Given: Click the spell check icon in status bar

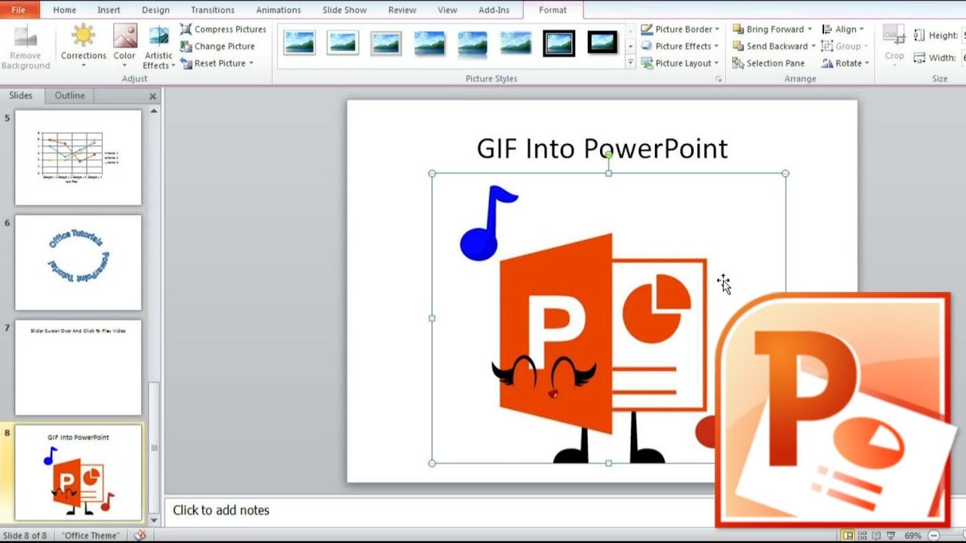Looking at the screenshot, I should 140,535.
